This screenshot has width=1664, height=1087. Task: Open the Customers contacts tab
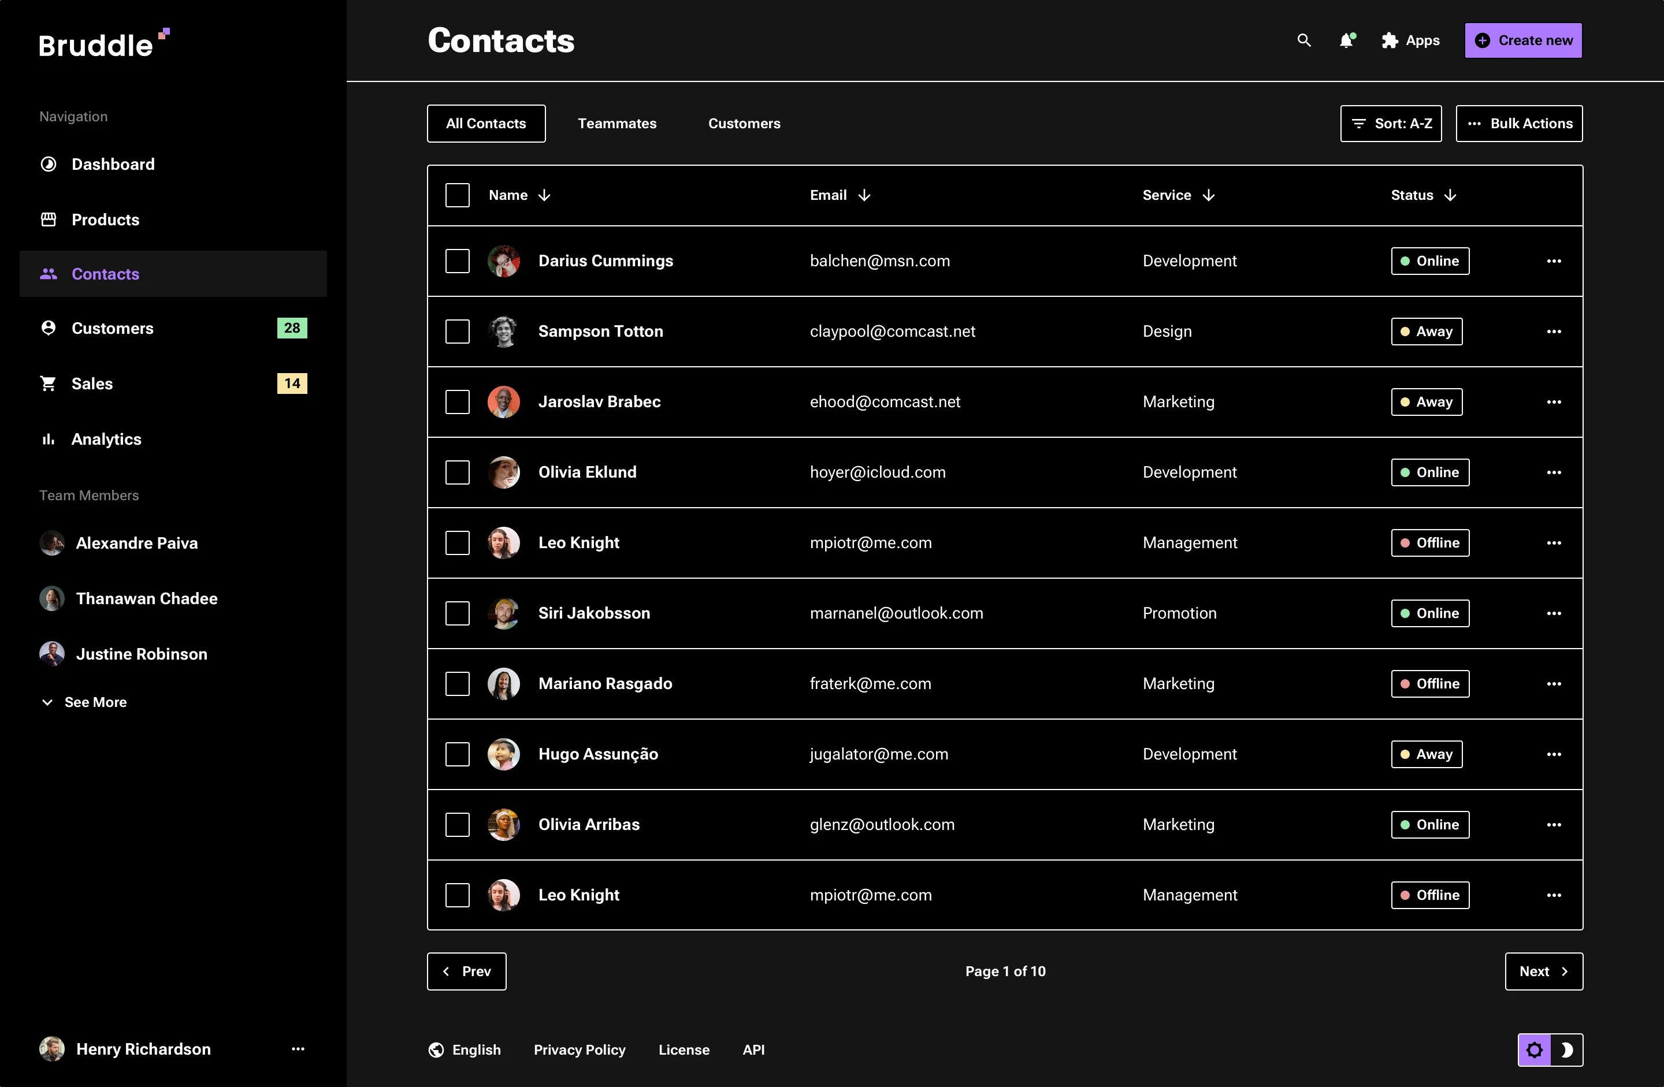744,123
